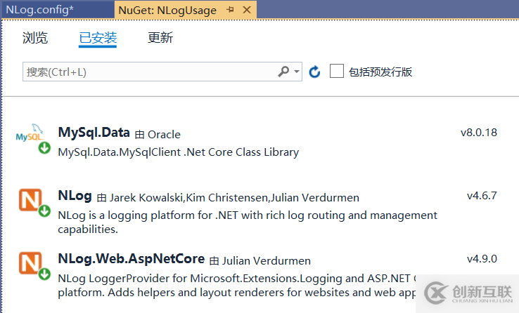The width and height of the screenshot is (519, 313).
Task: Pin the NuGet: NLogUsage tab
Action: coord(230,10)
